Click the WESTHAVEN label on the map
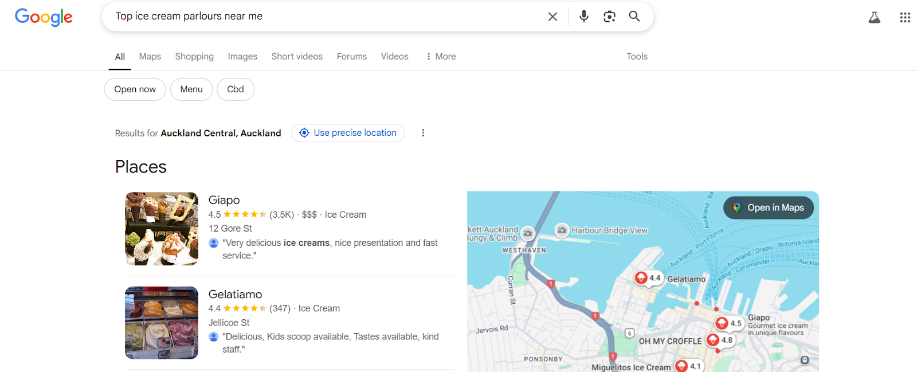Image resolution: width=917 pixels, height=372 pixels. [x=524, y=250]
